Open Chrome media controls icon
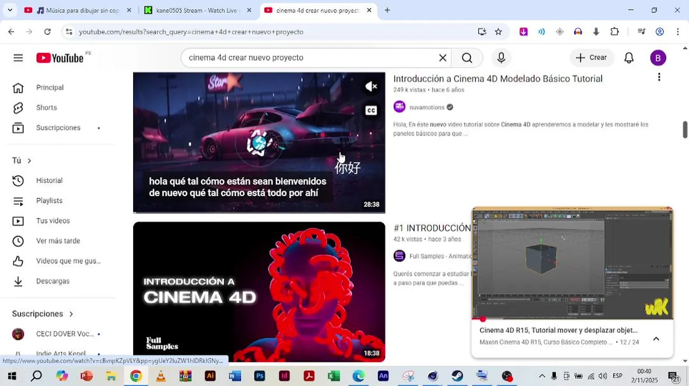This screenshot has height=386, width=689. click(641, 32)
